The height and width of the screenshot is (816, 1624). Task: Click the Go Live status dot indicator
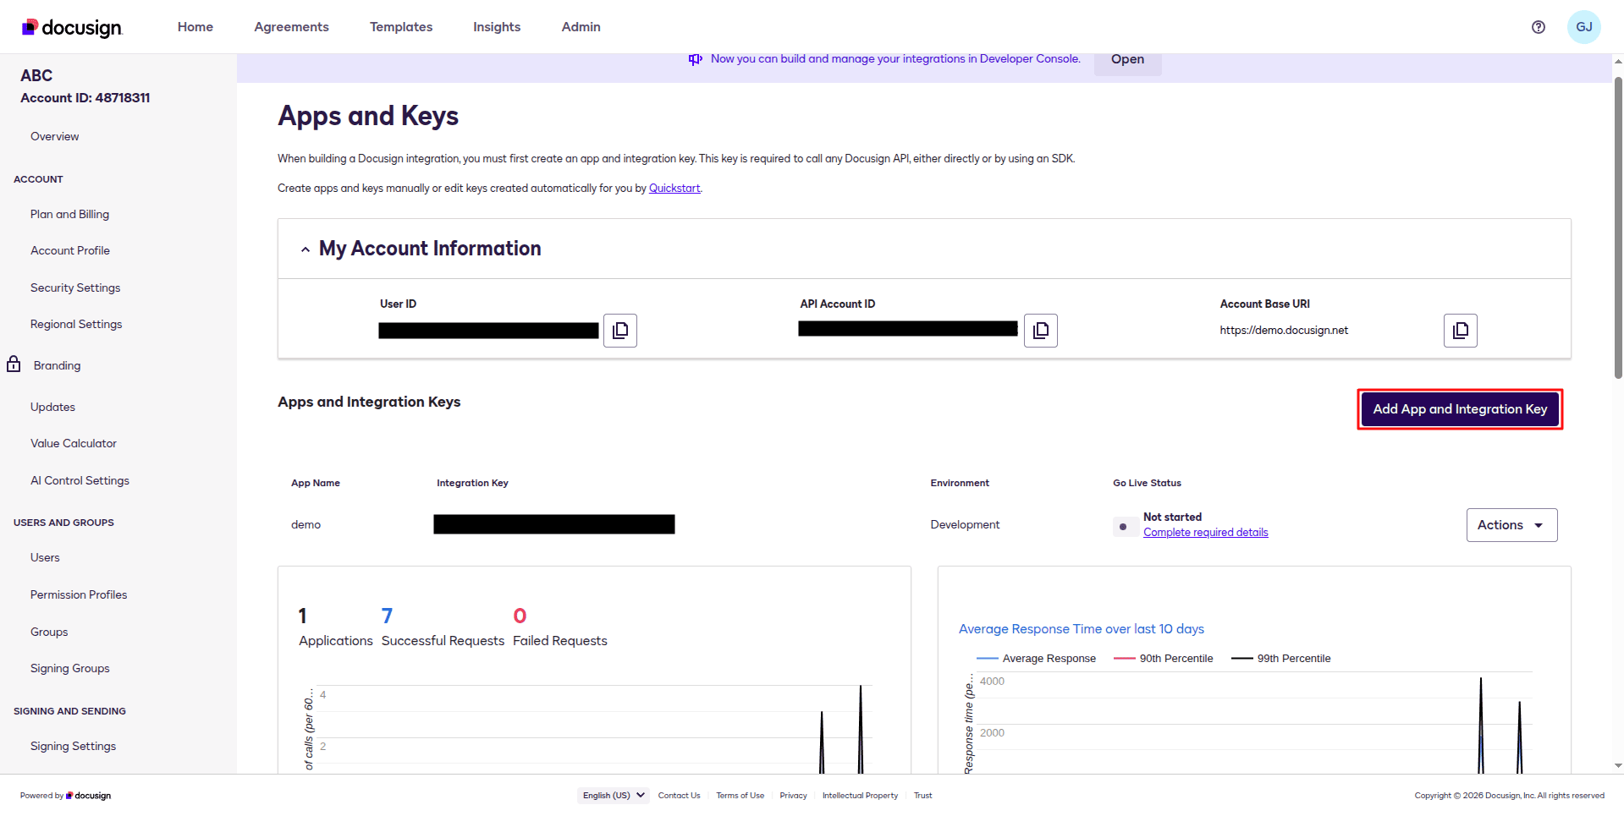pyautogui.click(x=1123, y=526)
